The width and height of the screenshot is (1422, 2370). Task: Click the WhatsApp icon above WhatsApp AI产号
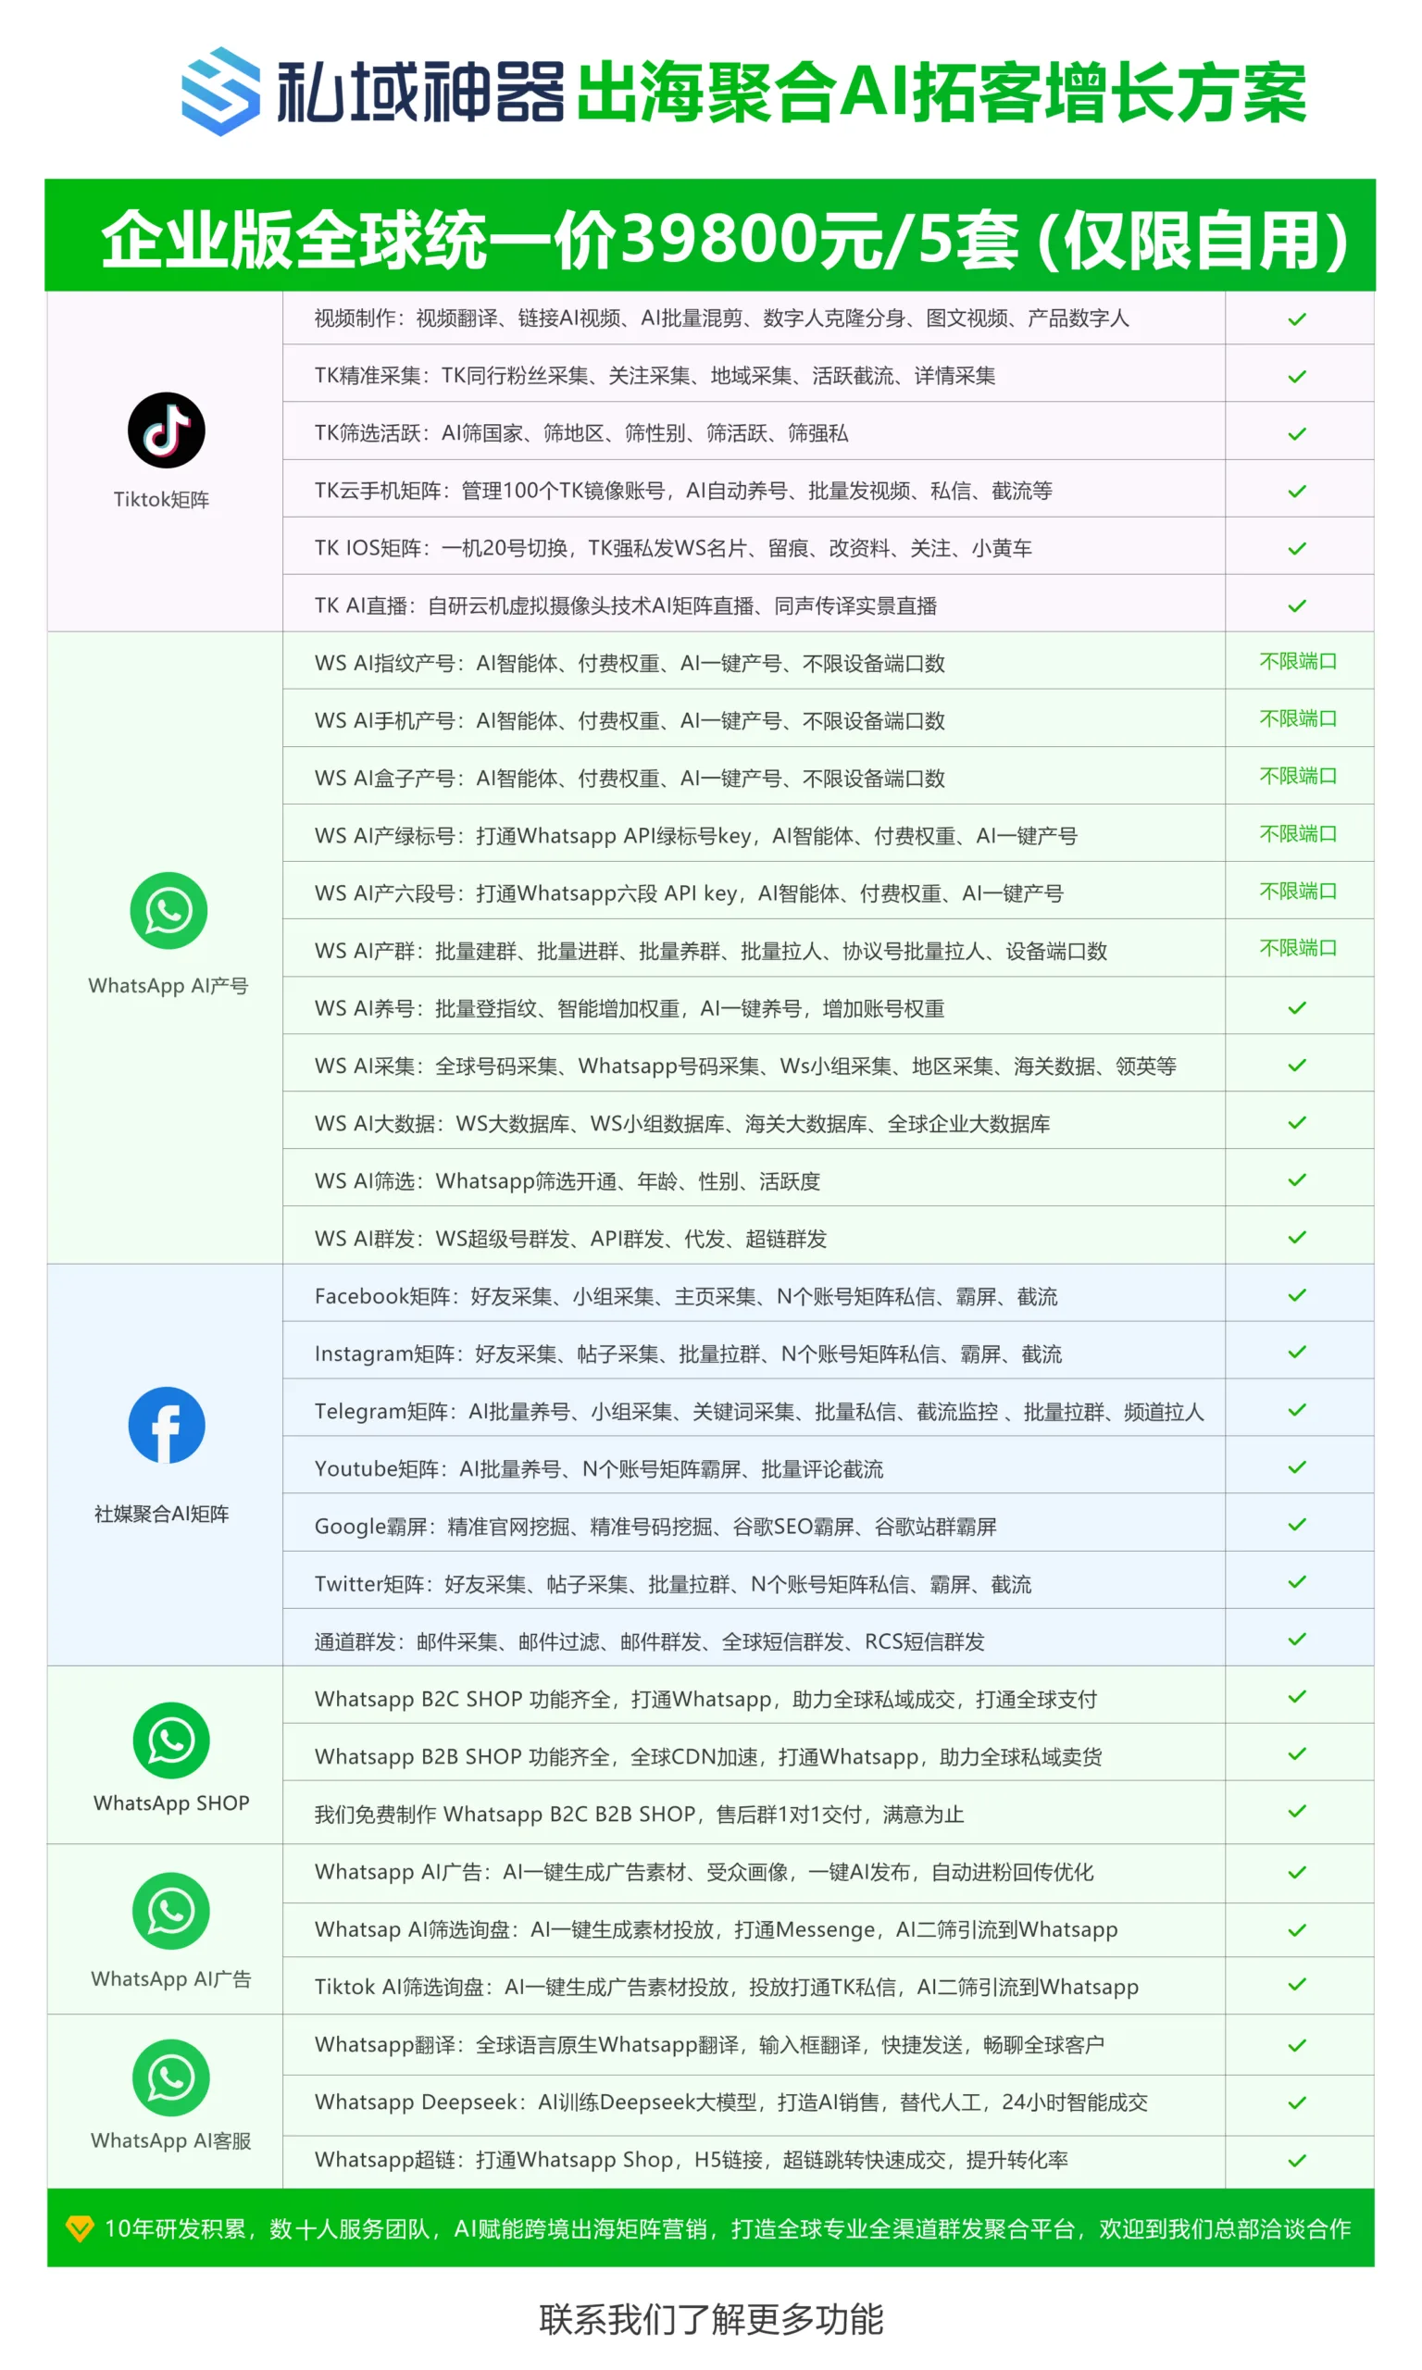(x=168, y=910)
